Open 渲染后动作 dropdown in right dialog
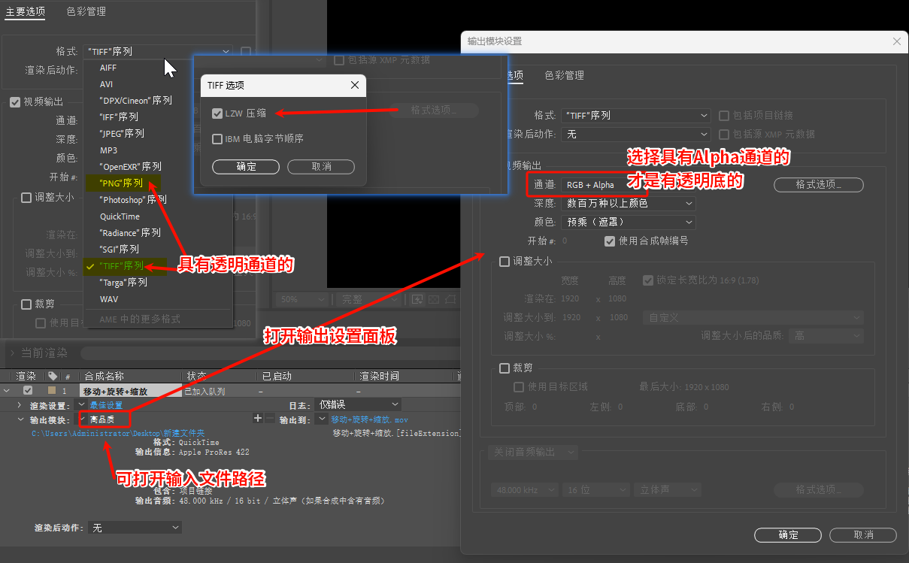909x563 pixels. [635, 135]
